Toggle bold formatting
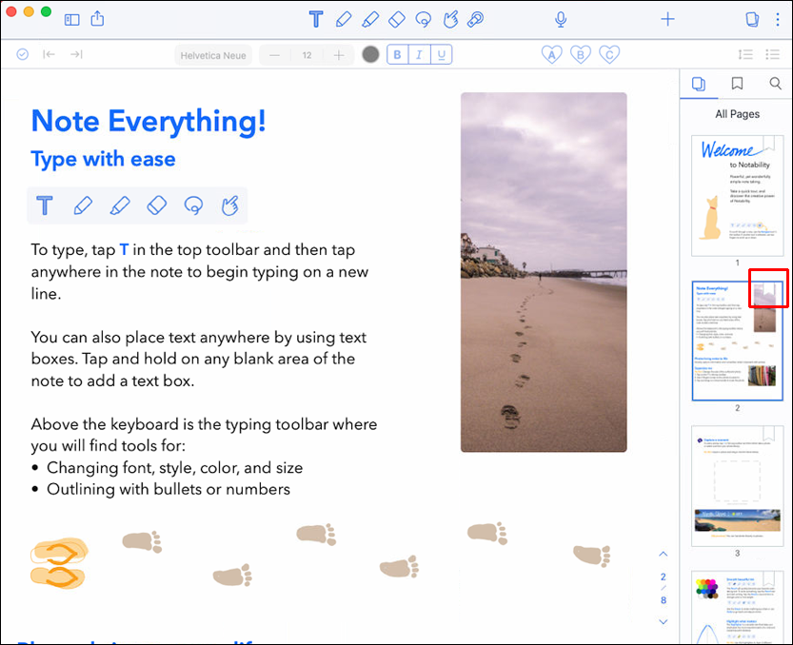 click(397, 55)
